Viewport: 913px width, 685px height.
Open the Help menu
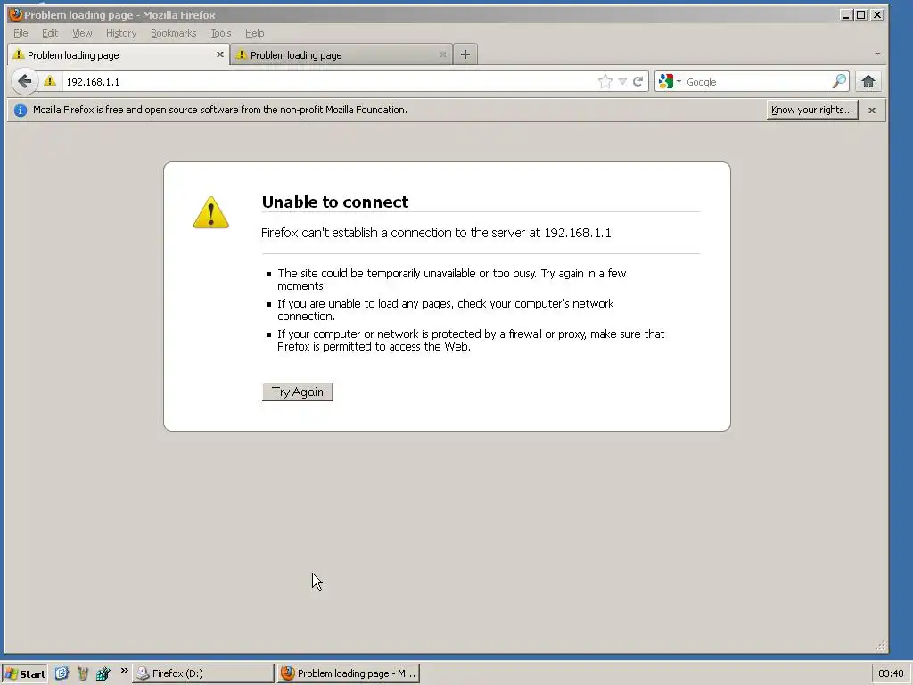coord(254,33)
